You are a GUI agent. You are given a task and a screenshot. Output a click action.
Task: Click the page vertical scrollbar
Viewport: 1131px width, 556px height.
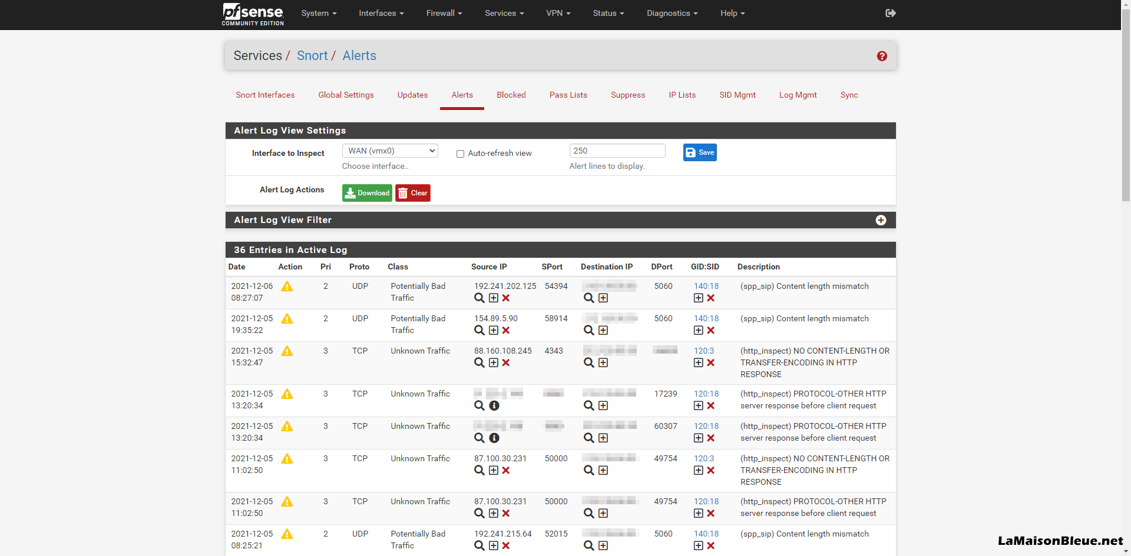[1126, 106]
